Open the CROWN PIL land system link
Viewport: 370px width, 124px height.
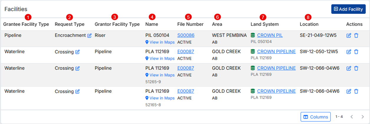(x=270, y=35)
